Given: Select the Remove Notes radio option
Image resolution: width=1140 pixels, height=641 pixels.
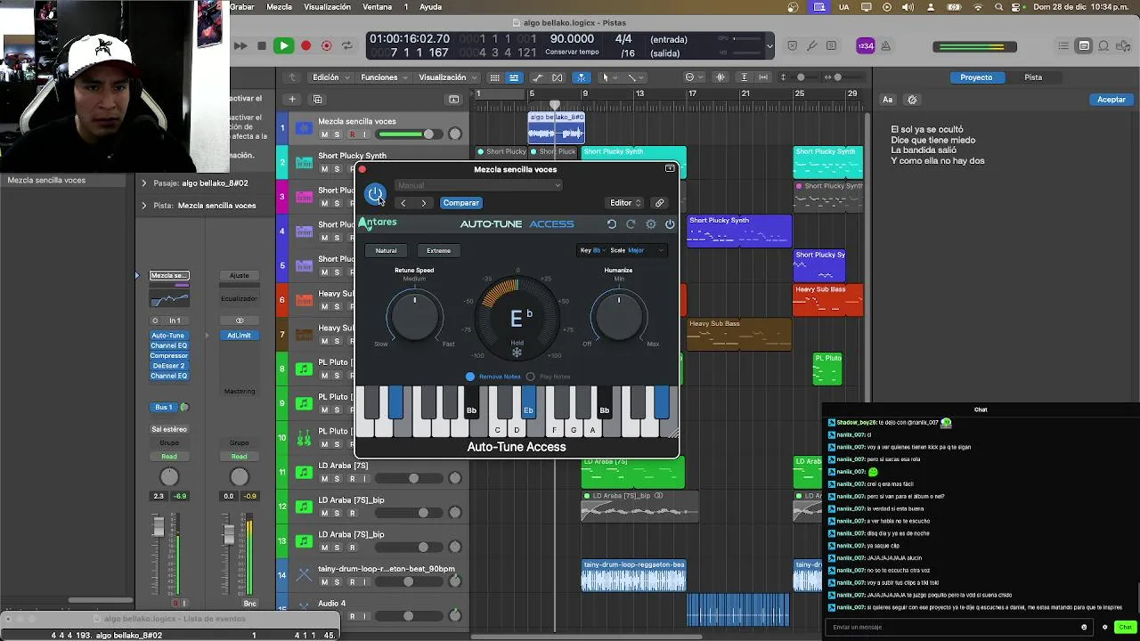Looking at the screenshot, I should (x=494, y=377).
